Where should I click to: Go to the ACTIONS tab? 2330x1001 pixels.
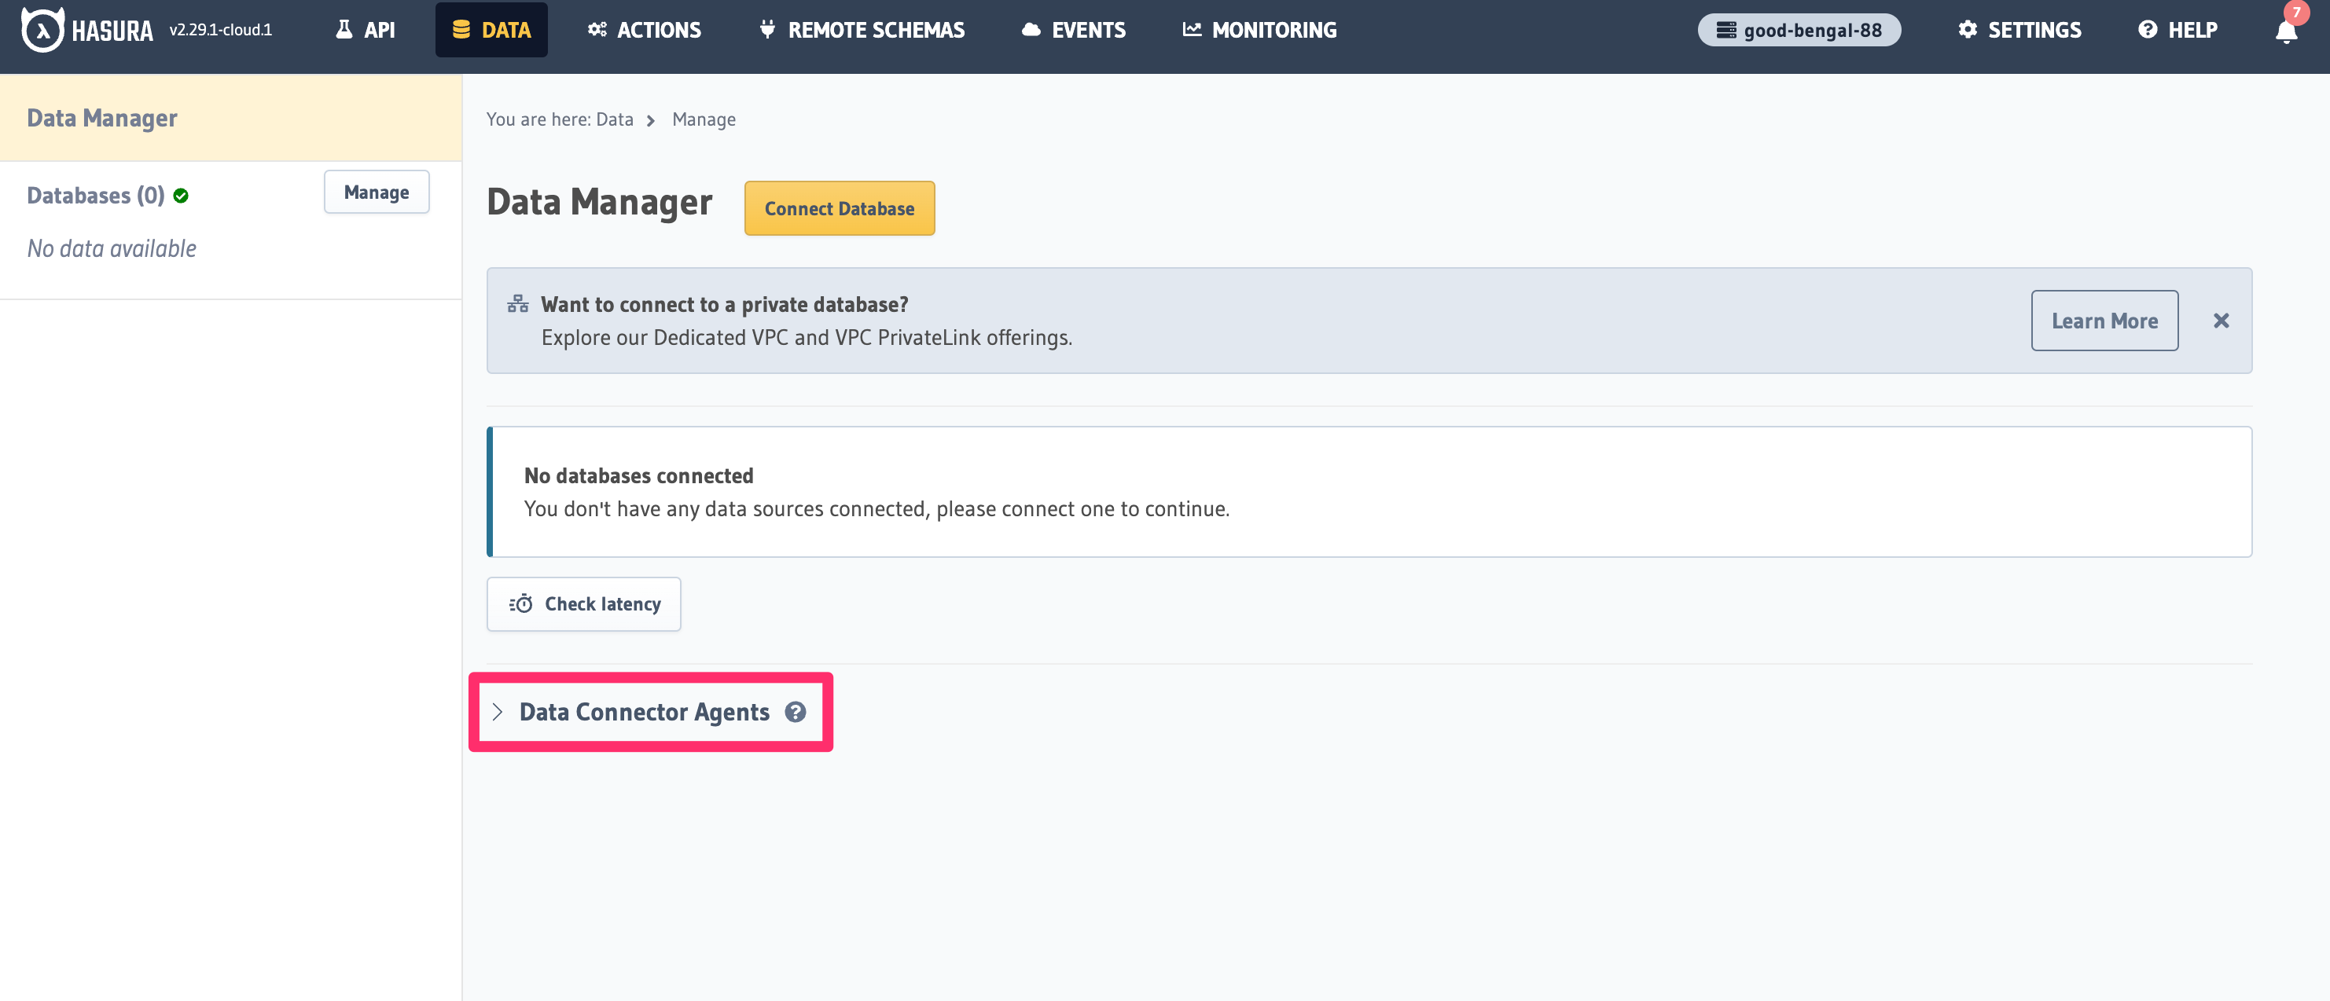click(644, 30)
